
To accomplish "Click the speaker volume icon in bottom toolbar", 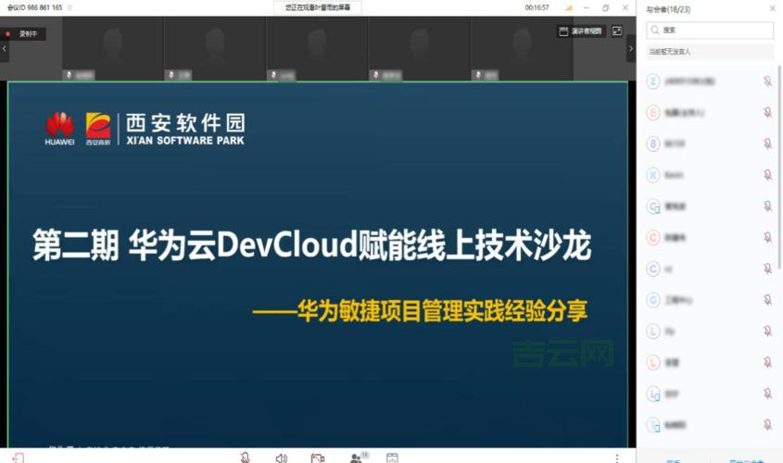I will point(282,457).
